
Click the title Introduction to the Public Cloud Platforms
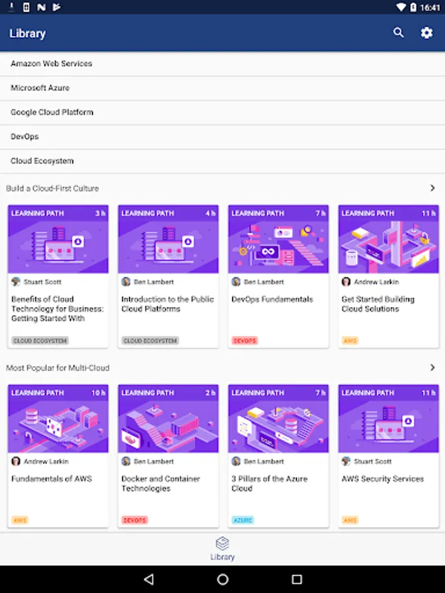pos(167,304)
